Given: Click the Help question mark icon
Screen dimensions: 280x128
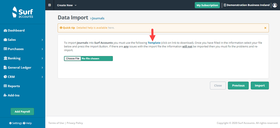Looking at the screenshot, I should pyautogui.click(x=24, y=123).
